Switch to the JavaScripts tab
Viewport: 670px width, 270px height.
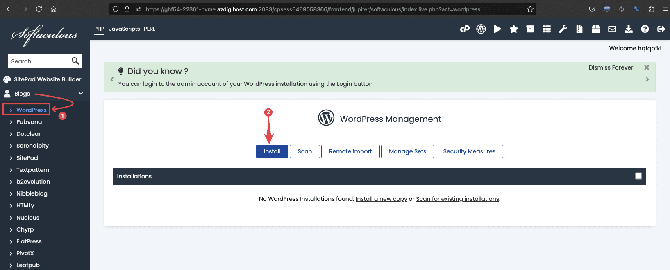124,29
